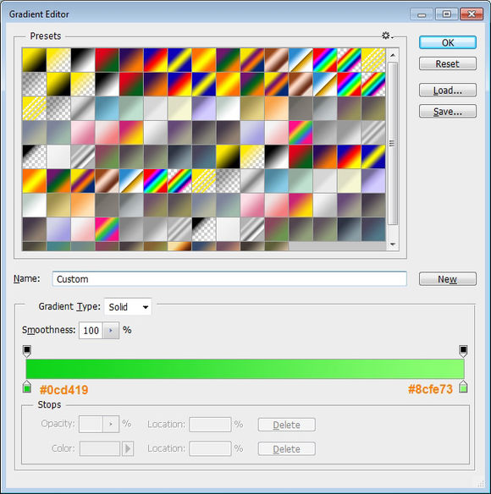Click the green gradient bar

[x=245, y=369]
